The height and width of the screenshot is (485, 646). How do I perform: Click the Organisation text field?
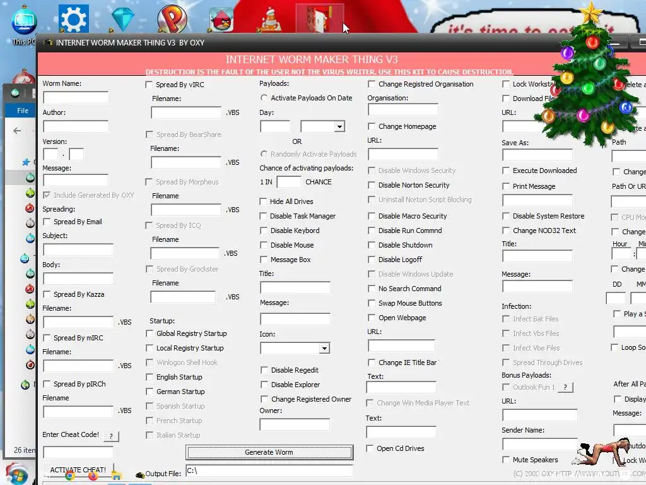pyautogui.click(x=403, y=110)
